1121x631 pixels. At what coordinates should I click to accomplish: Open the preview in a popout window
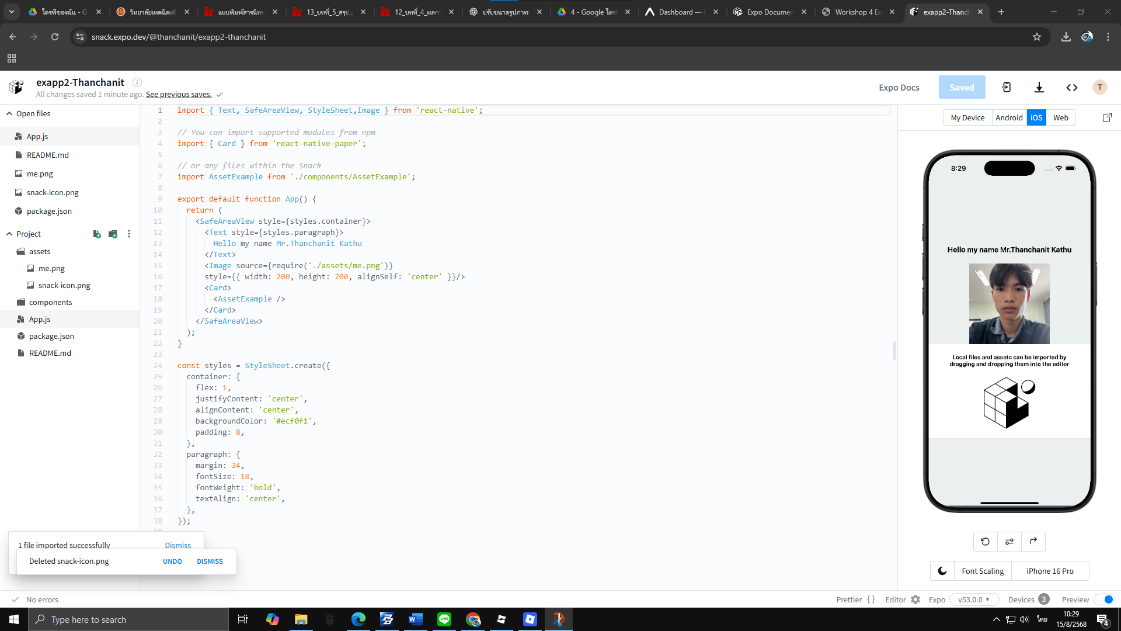click(1107, 117)
